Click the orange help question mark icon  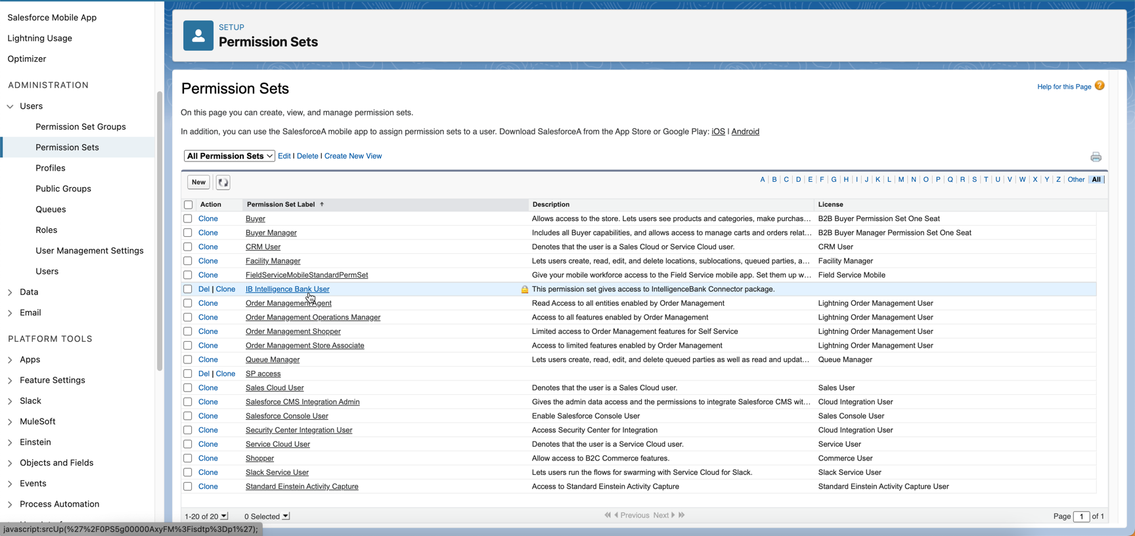click(x=1100, y=86)
